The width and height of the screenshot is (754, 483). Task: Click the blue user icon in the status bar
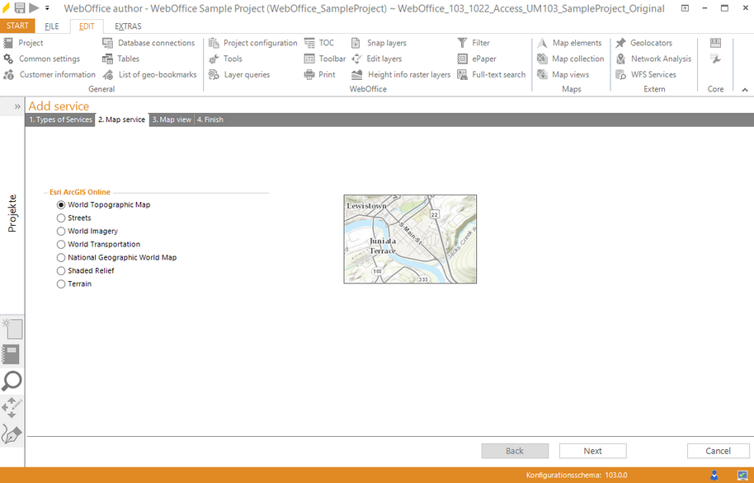coord(713,474)
